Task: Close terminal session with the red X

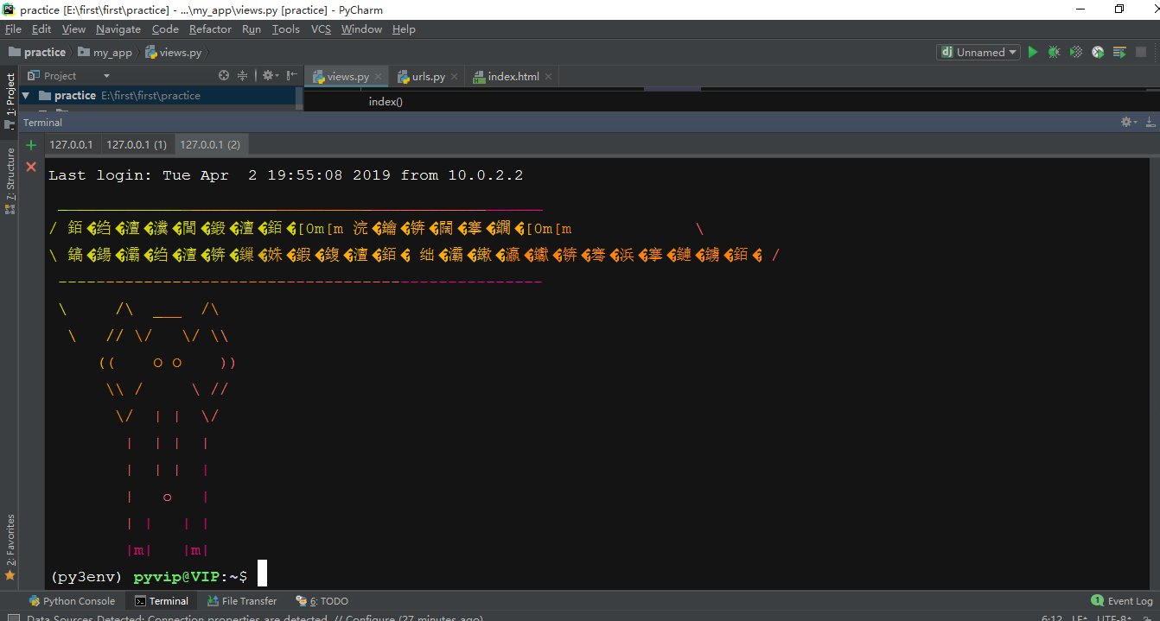Action: [x=31, y=167]
